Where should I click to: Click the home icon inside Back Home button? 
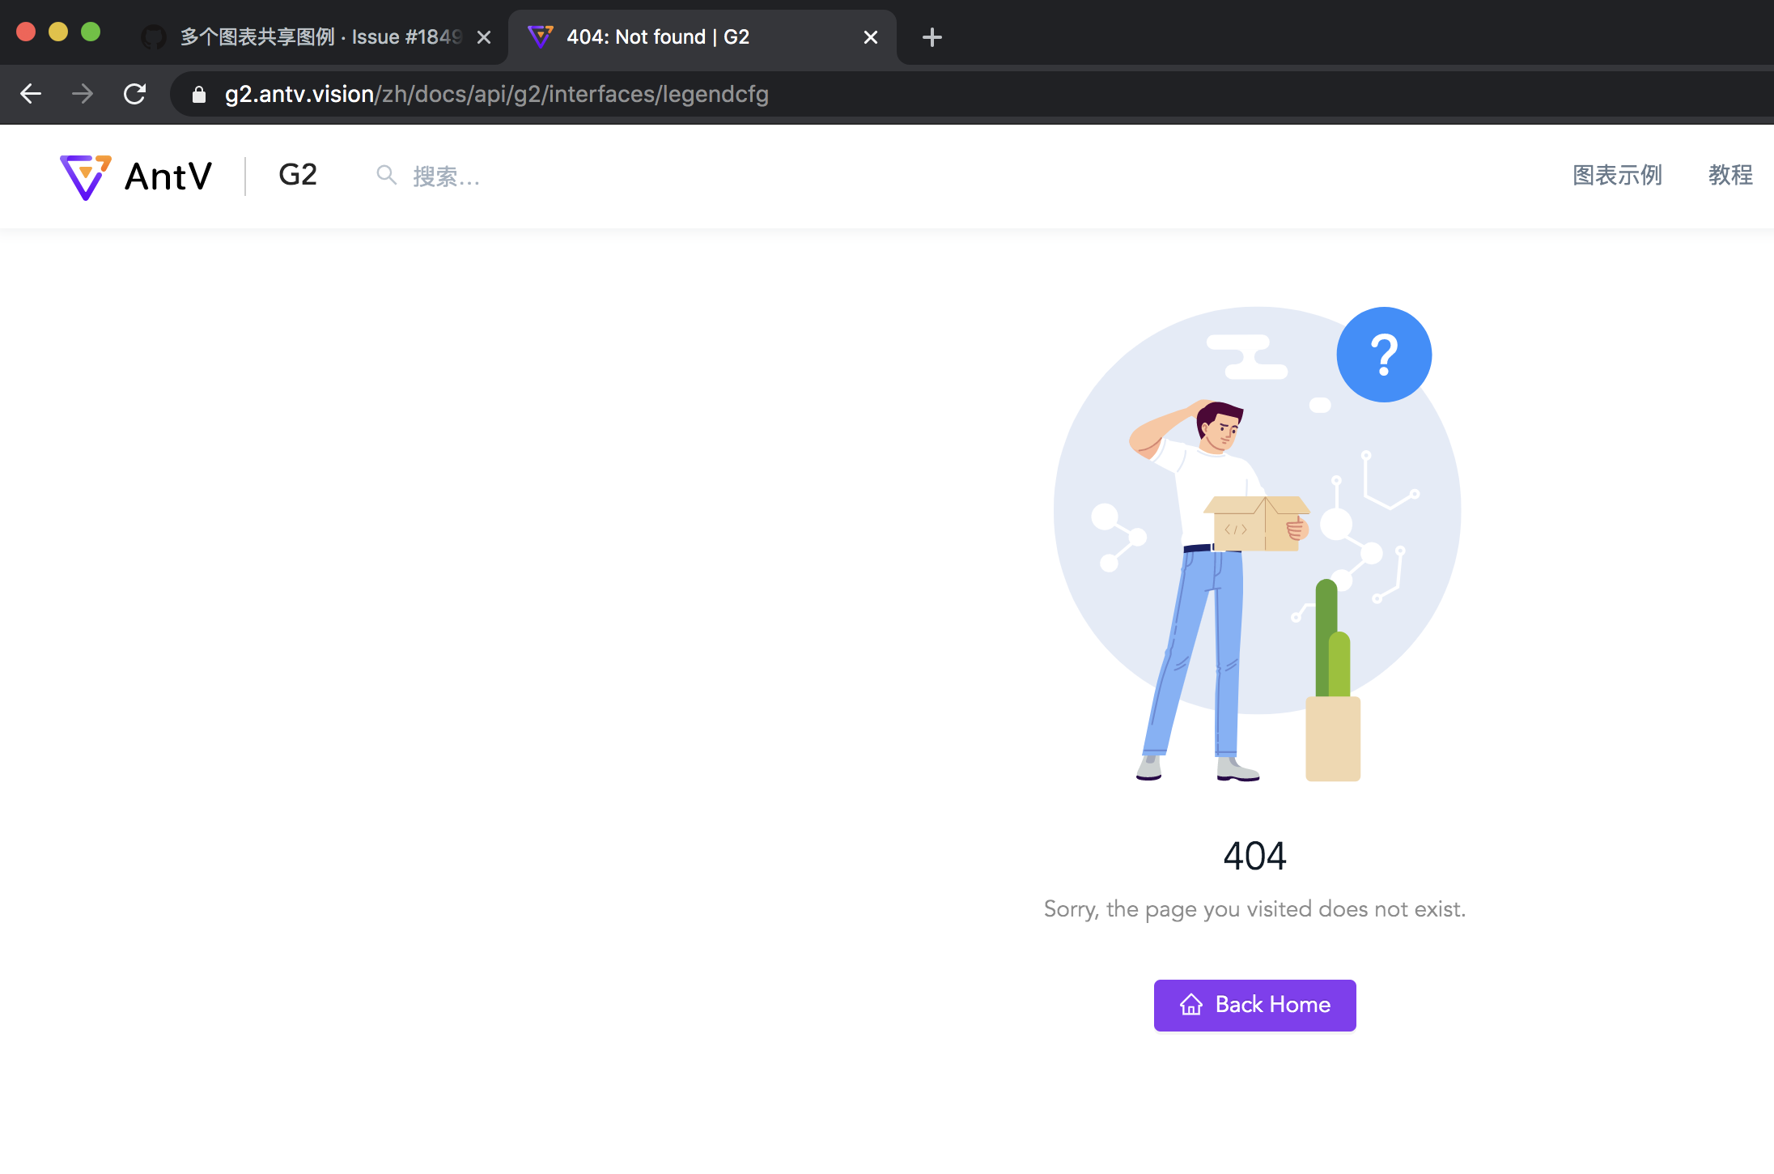[x=1190, y=1005]
